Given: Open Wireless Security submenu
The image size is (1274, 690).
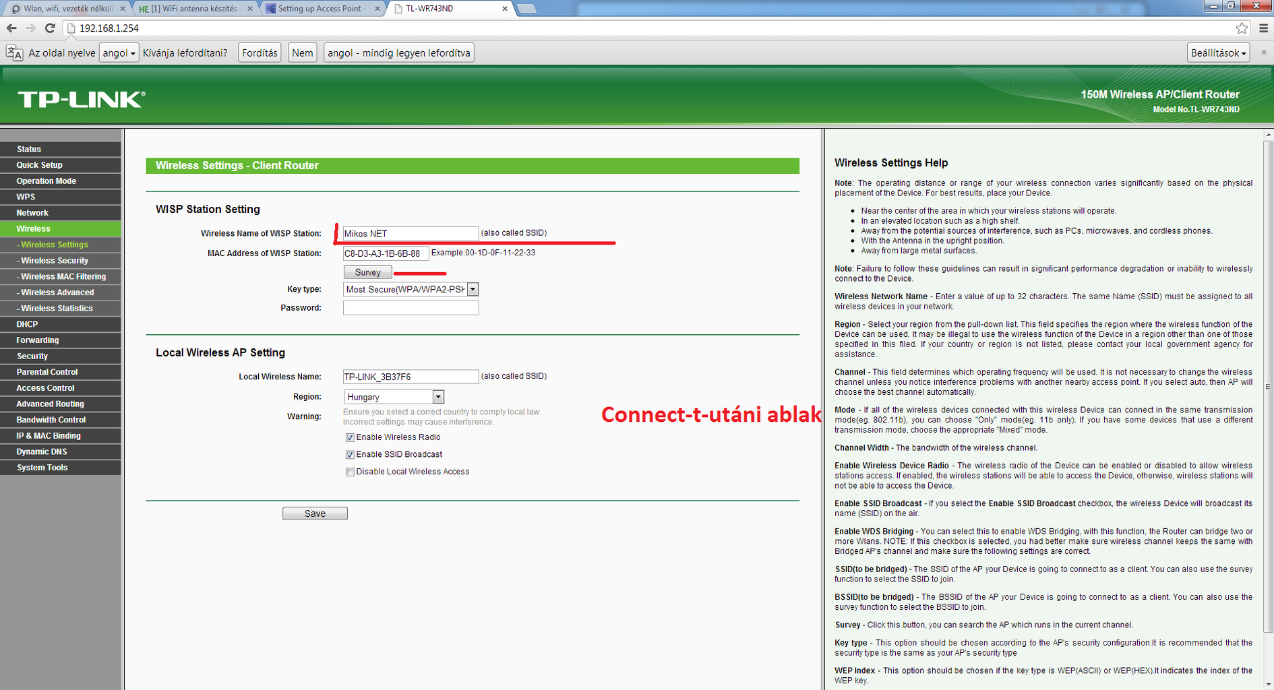Looking at the screenshot, I should [x=61, y=261].
